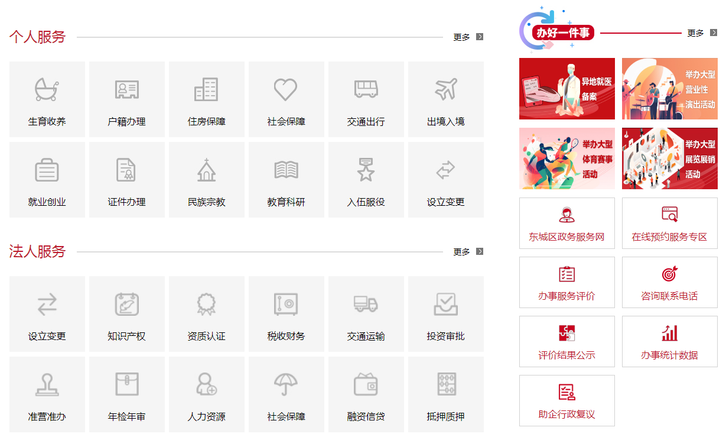Click the 咨询联系电话 target icon

point(669,274)
